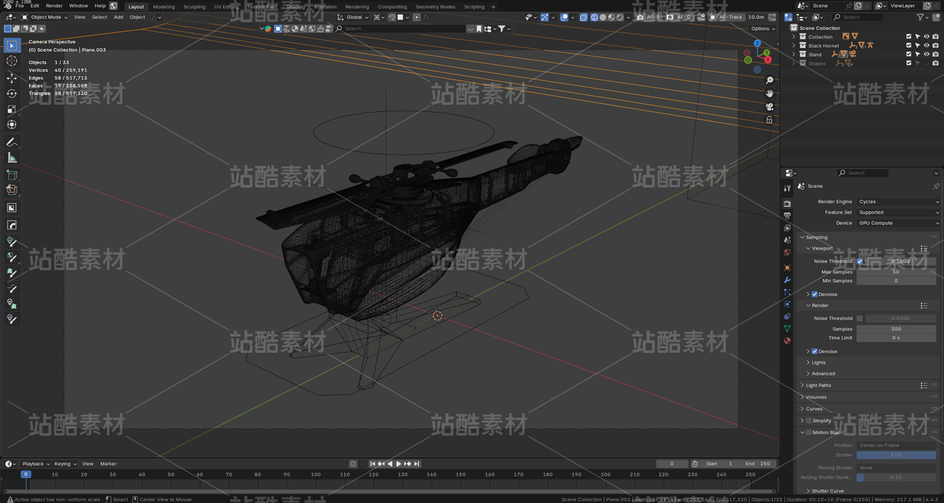The image size is (944, 503).
Task: Expand the Black Hornet collection
Action: [794, 46]
